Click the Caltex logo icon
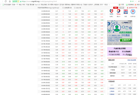 point(111,12)
